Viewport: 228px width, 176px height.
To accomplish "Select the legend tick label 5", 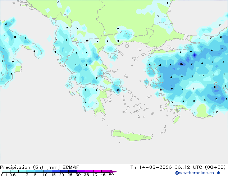I will [x=35, y=175].
